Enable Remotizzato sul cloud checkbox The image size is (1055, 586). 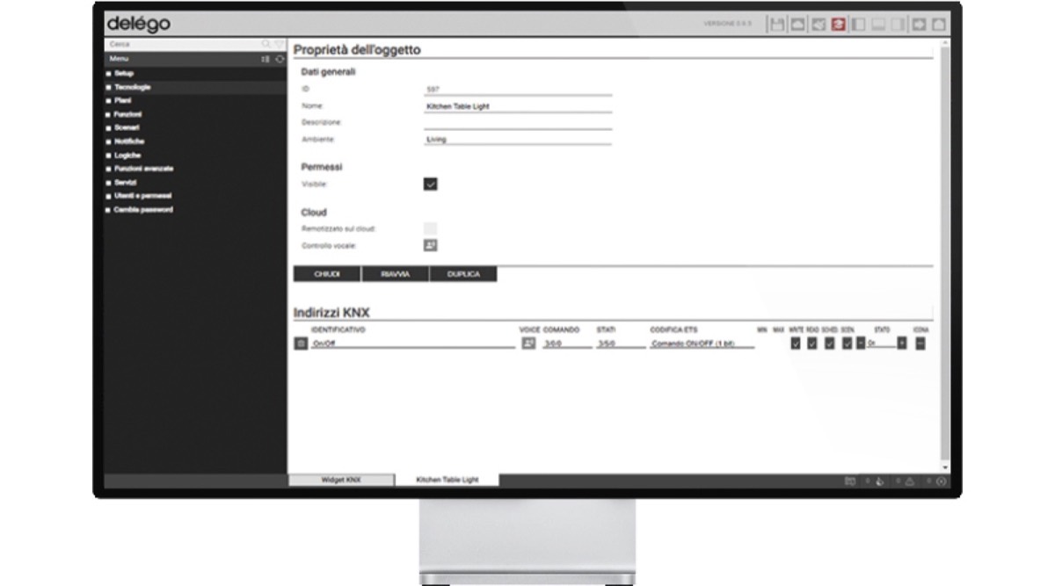431,228
